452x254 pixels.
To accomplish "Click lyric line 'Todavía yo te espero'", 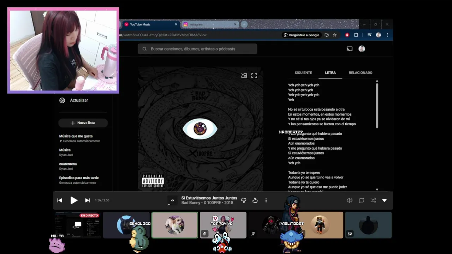I will pos(304,173).
